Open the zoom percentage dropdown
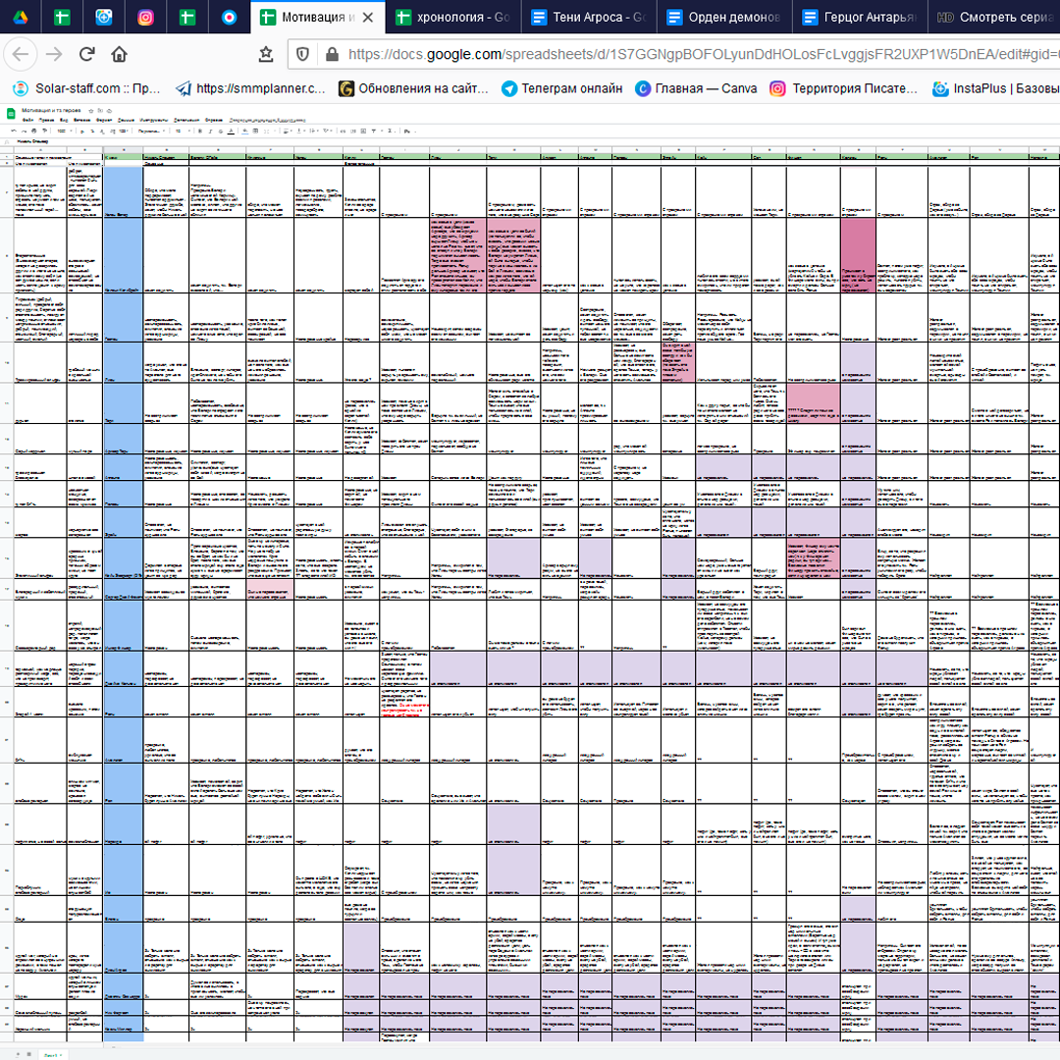The image size is (1060, 1060). [x=64, y=130]
